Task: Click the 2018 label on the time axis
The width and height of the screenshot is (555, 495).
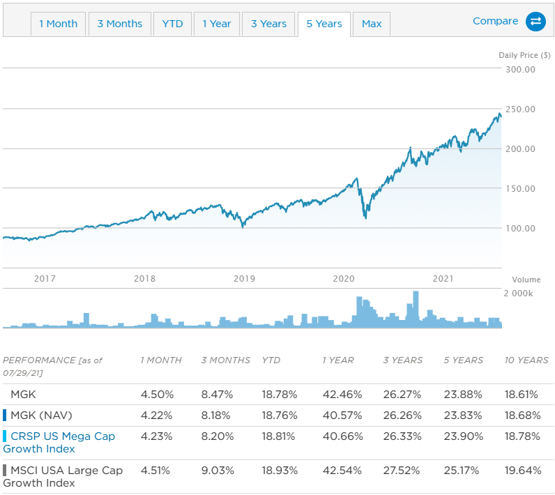Action: click(x=145, y=279)
